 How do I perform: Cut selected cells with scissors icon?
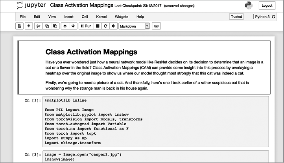(38, 26)
